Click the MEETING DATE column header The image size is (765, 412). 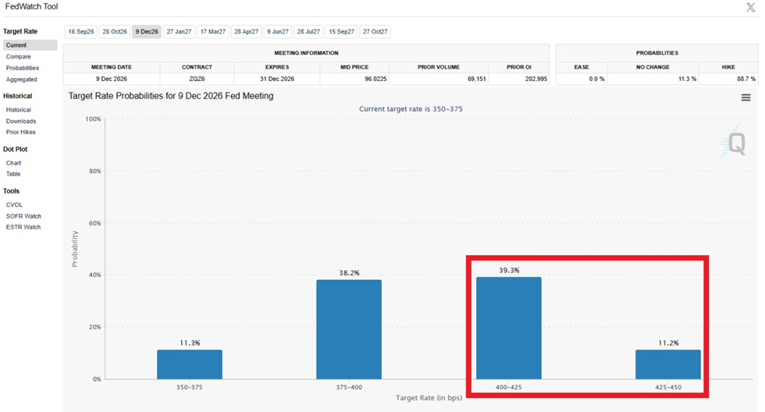coord(111,67)
